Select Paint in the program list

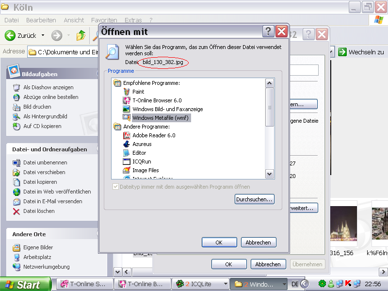click(138, 92)
